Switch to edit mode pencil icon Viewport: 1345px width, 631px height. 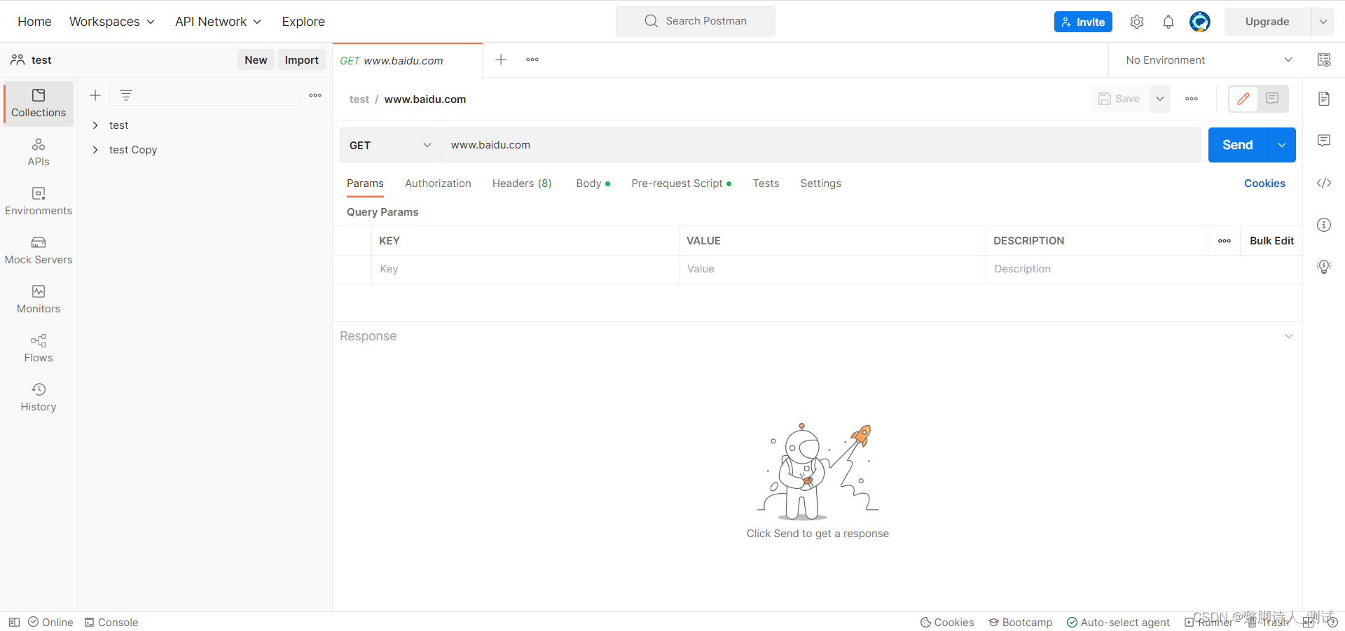point(1243,99)
